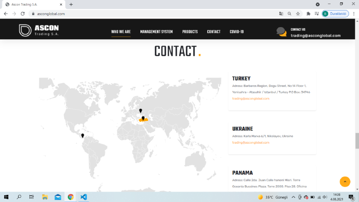Open the COVID-19 menu item
The height and width of the screenshot is (202, 359).
237,32
